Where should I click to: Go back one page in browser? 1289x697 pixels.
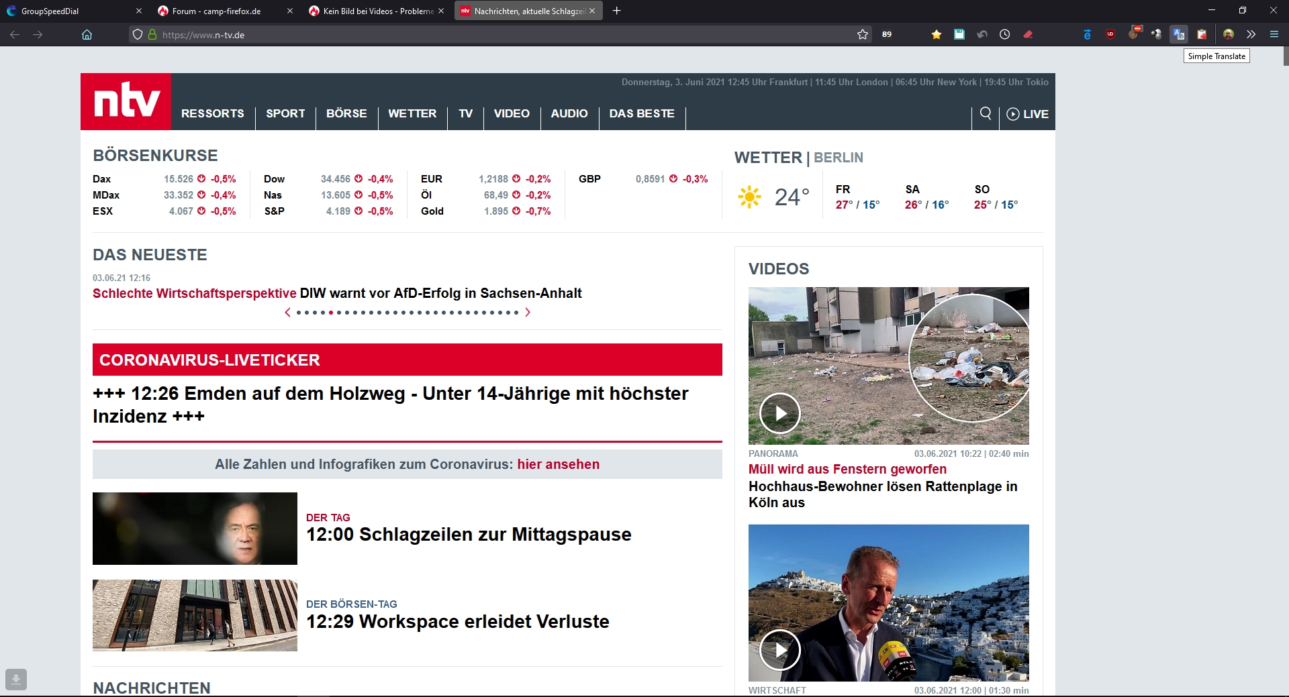point(15,34)
